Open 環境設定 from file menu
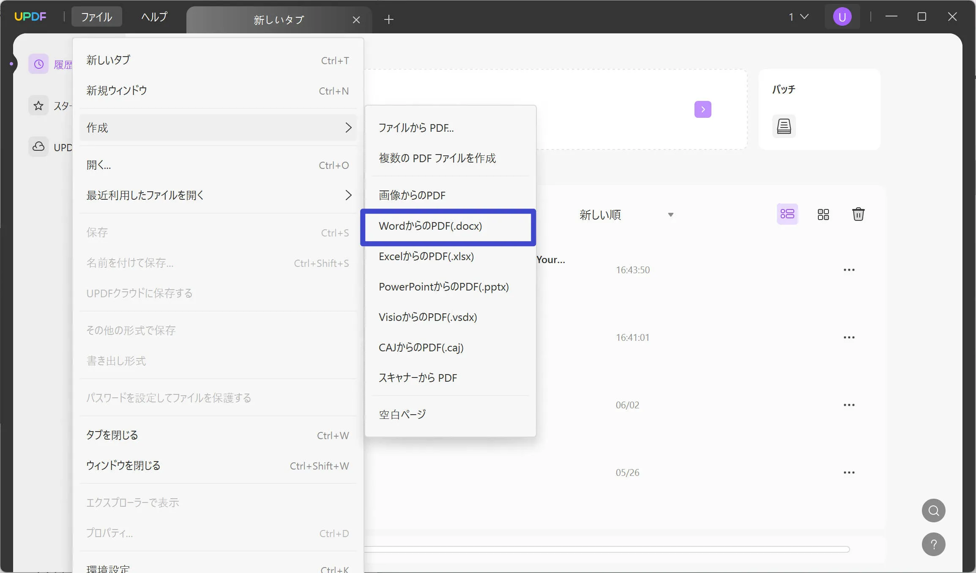 [x=218, y=568]
